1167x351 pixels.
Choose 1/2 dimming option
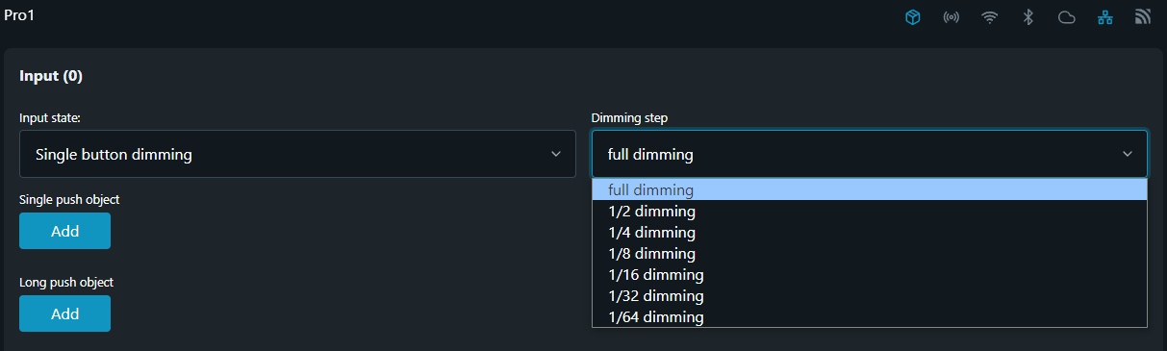[x=870, y=212]
